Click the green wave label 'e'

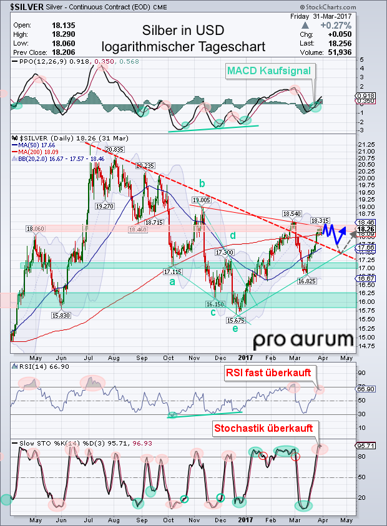235,328
